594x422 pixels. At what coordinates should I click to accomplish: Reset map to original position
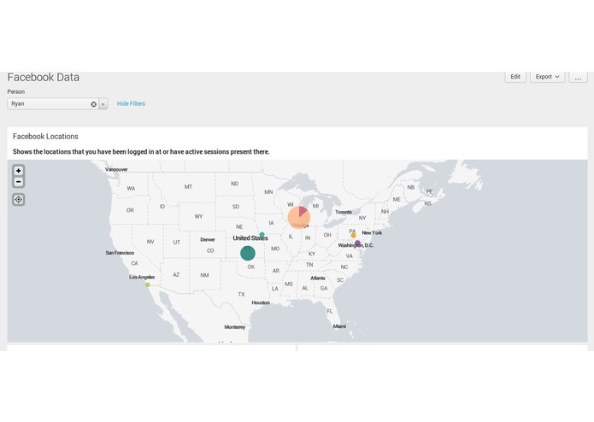click(18, 199)
